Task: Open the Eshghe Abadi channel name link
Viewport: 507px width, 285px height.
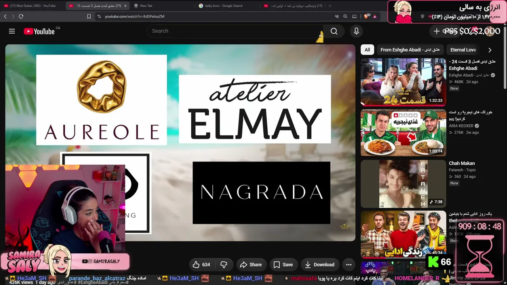Action: click(x=469, y=75)
